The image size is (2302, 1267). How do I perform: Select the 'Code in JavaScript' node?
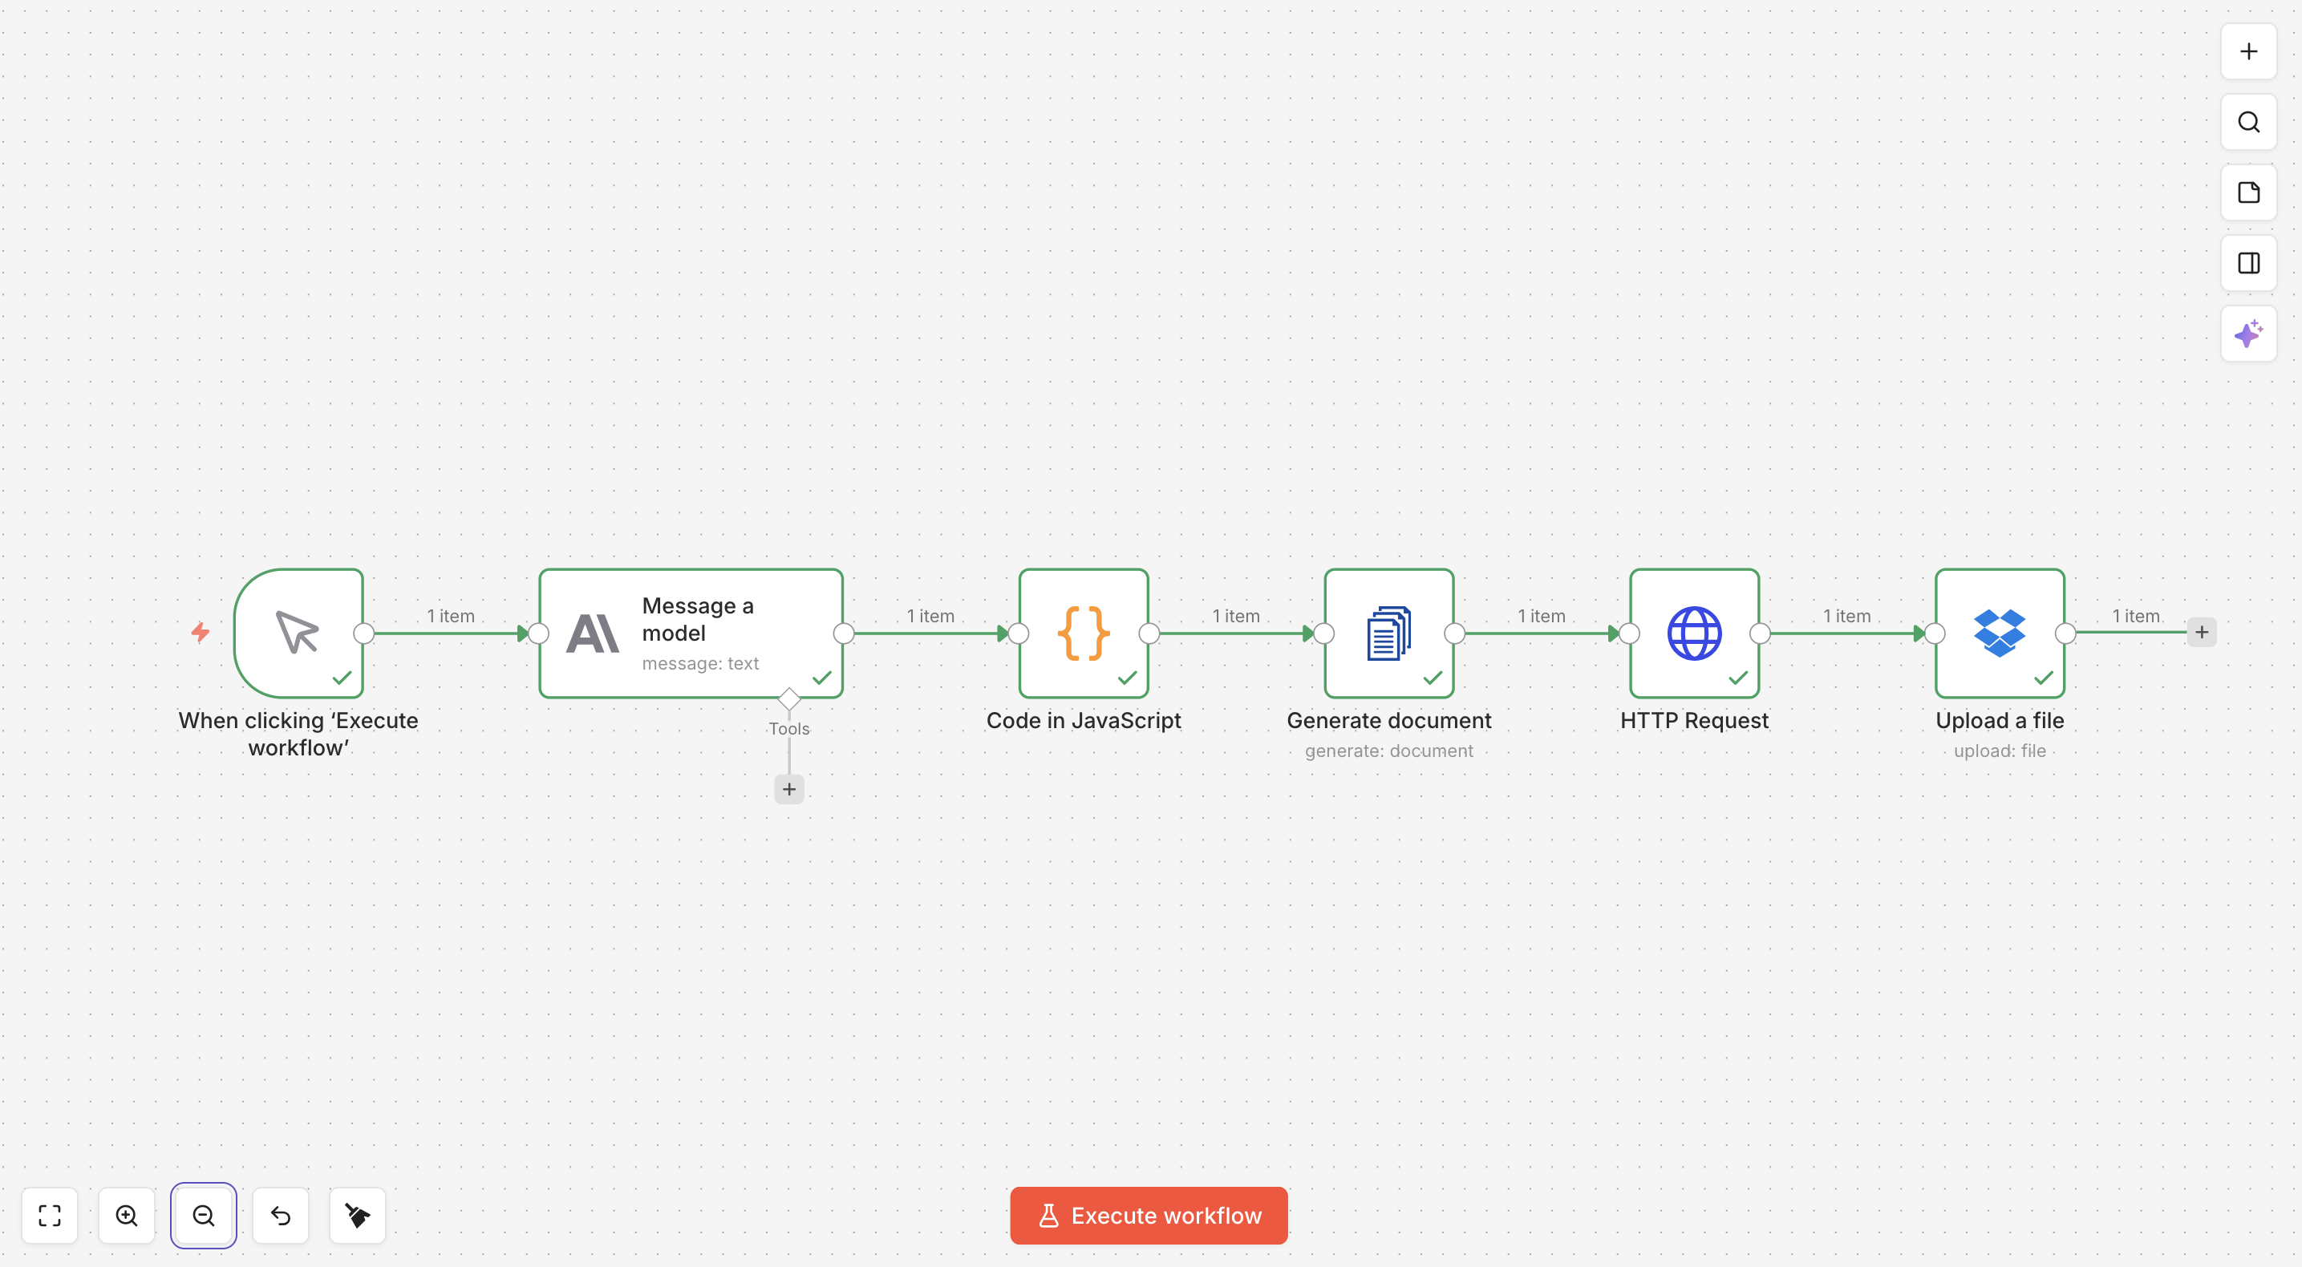1083,633
